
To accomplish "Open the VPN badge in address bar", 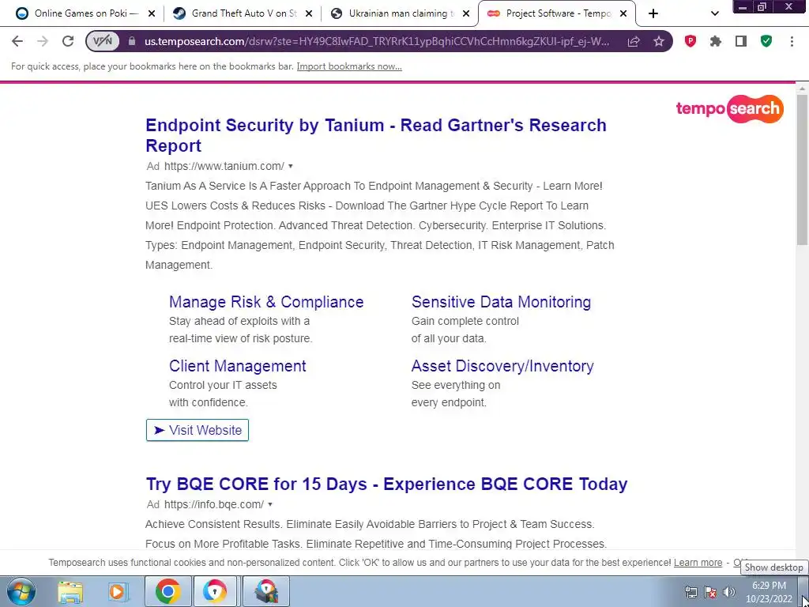I will pos(103,41).
